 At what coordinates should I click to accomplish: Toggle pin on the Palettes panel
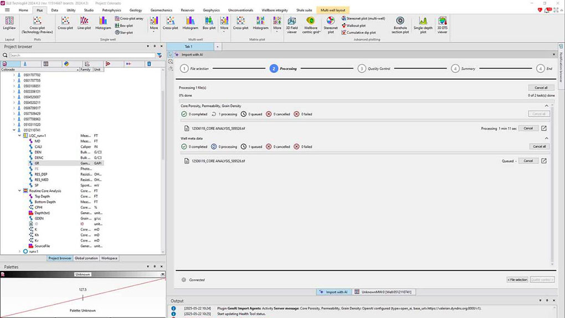155,266
